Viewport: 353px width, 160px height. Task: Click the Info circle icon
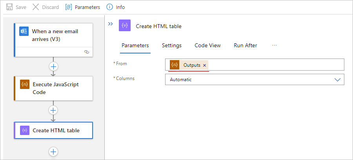[x=110, y=7]
